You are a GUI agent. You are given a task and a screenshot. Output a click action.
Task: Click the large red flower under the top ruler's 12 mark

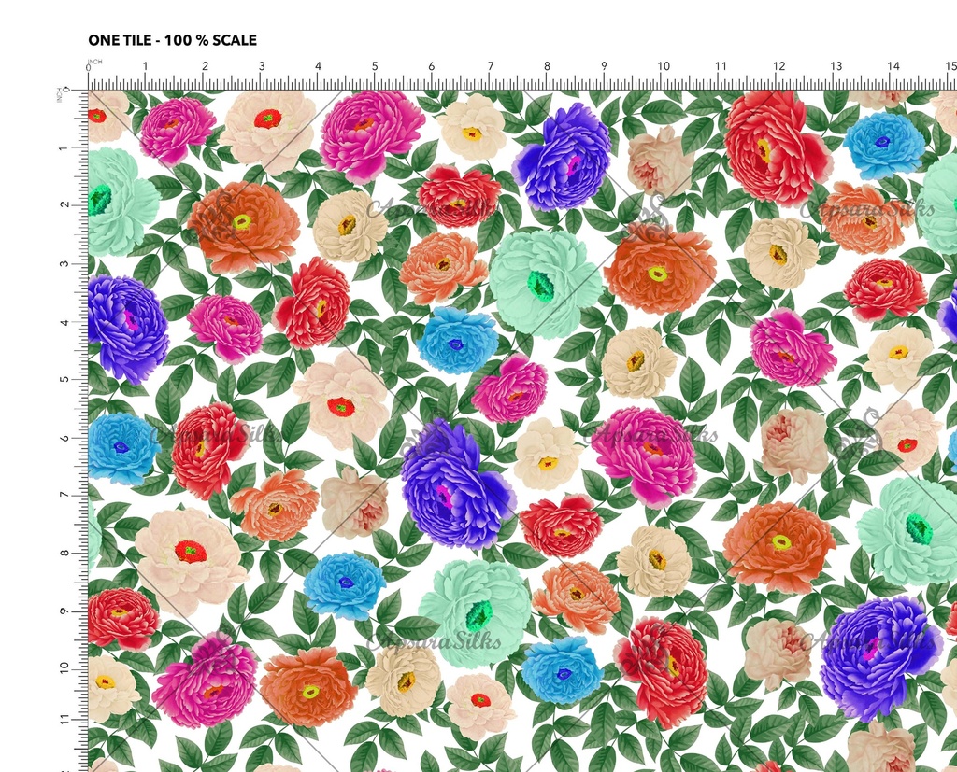pyautogui.click(x=775, y=147)
